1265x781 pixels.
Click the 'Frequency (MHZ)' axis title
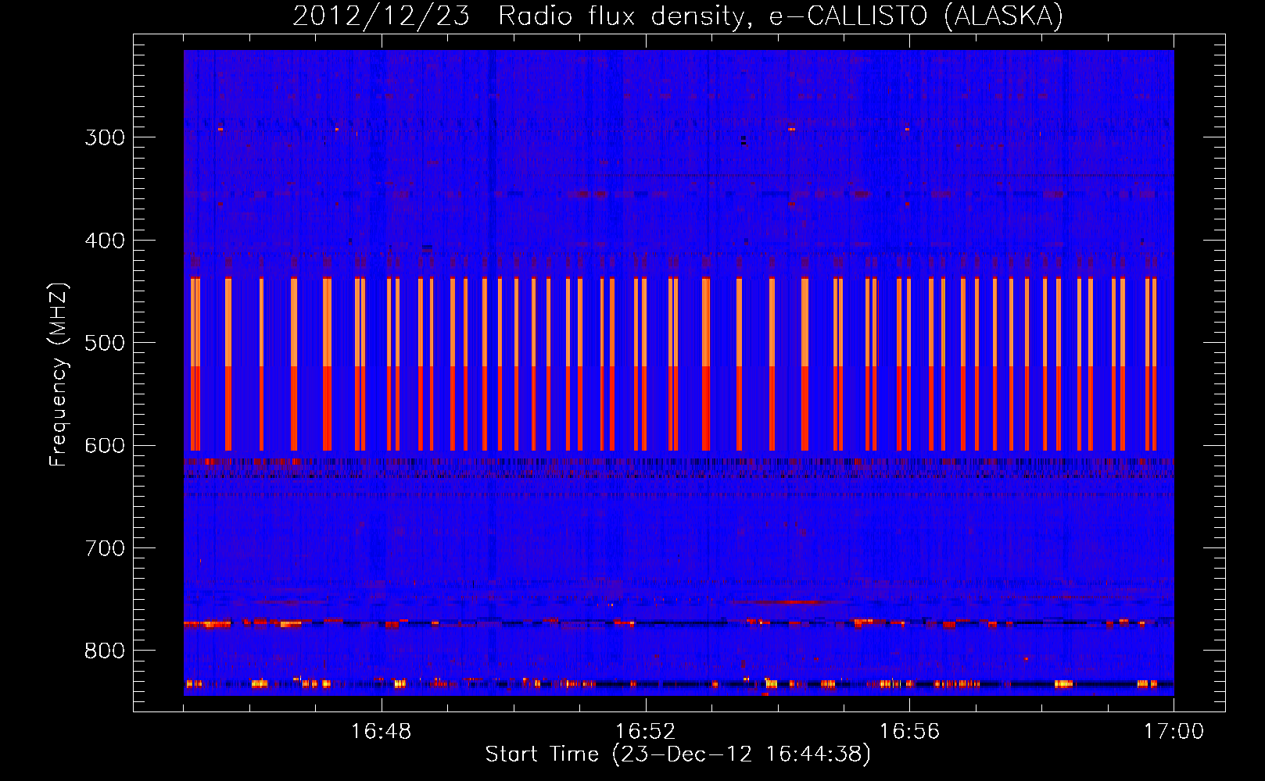coord(59,374)
